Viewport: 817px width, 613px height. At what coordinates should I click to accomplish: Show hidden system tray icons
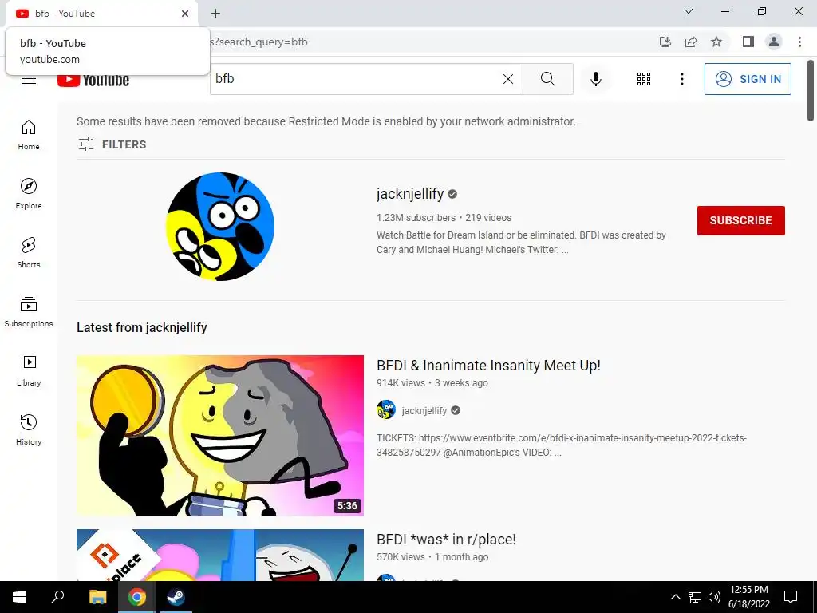point(675,597)
